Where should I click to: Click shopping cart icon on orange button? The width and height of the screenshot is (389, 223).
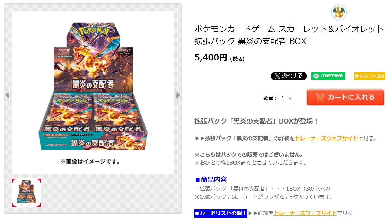coord(320,97)
